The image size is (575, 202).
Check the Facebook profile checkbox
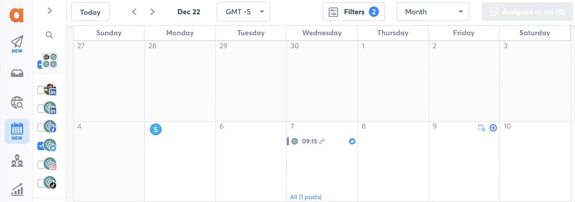41,127
